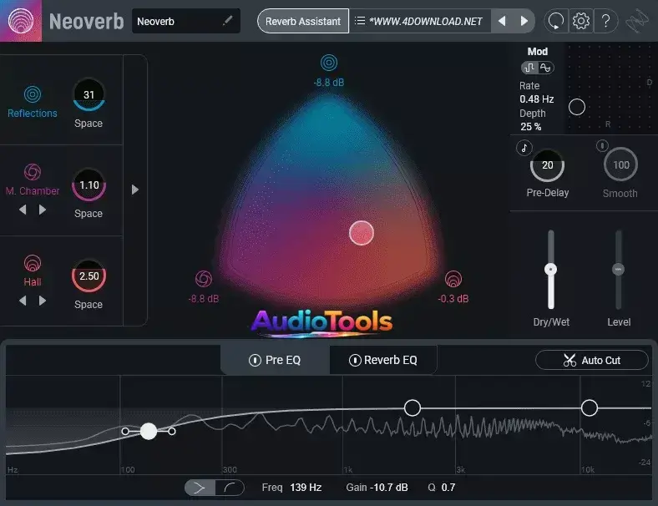Toggle the Smooth power button
Screen dimensions: 658x506
pyautogui.click(x=602, y=145)
